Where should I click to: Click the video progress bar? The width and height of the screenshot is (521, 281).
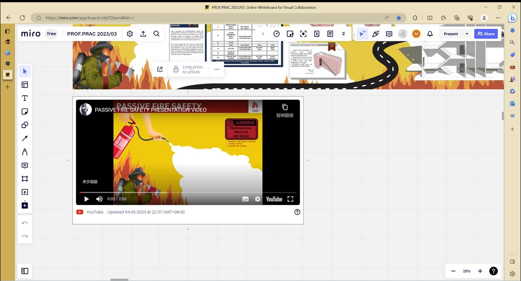tap(188, 192)
